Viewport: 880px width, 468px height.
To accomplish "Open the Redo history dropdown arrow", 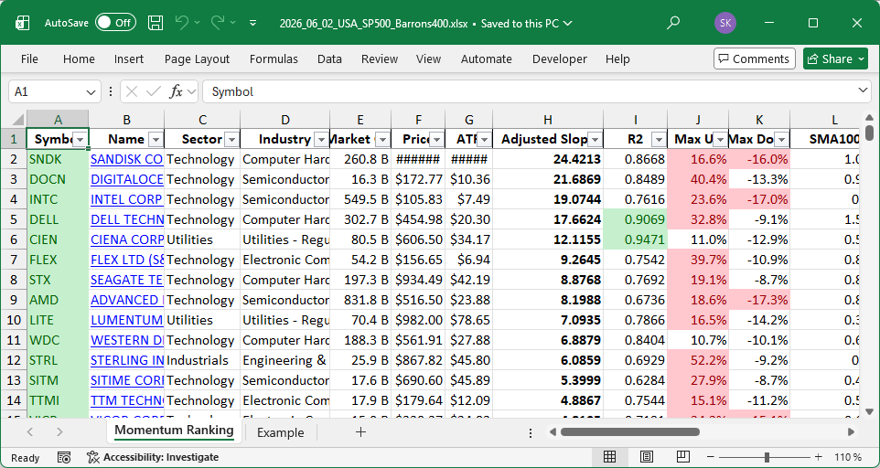I will pyautogui.click(x=233, y=23).
